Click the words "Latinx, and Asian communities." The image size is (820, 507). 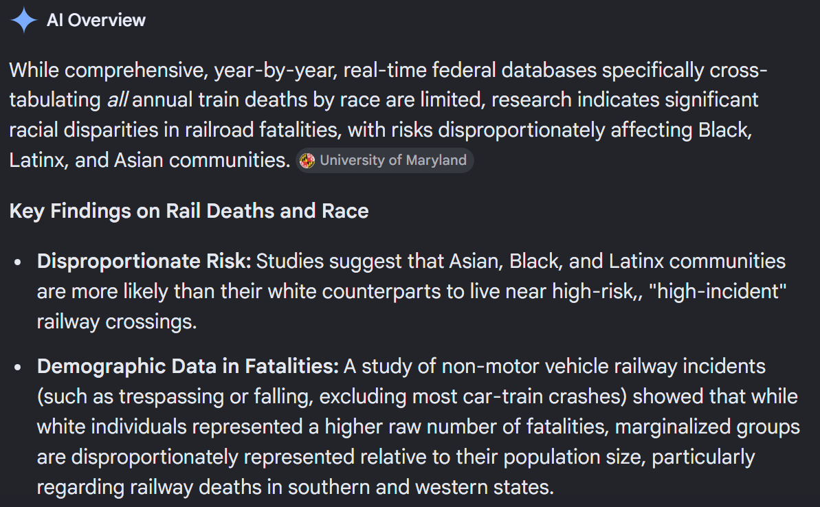[x=150, y=160]
